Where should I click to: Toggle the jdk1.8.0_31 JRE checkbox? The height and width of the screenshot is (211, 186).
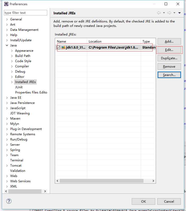(58, 47)
